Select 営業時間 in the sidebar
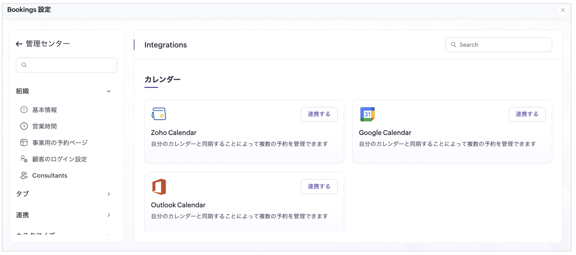The height and width of the screenshot is (255, 576). click(x=45, y=126)
